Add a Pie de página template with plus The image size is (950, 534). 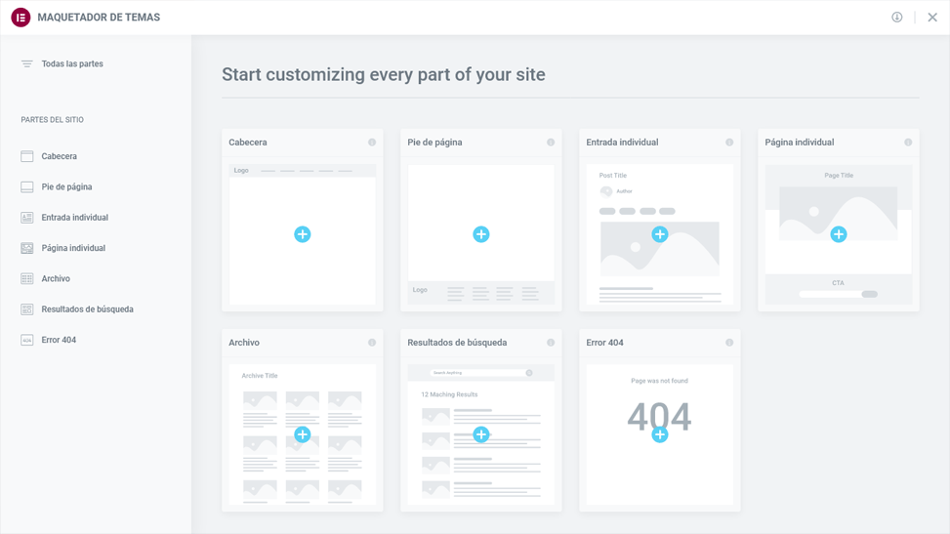click(x=481, y=234)
